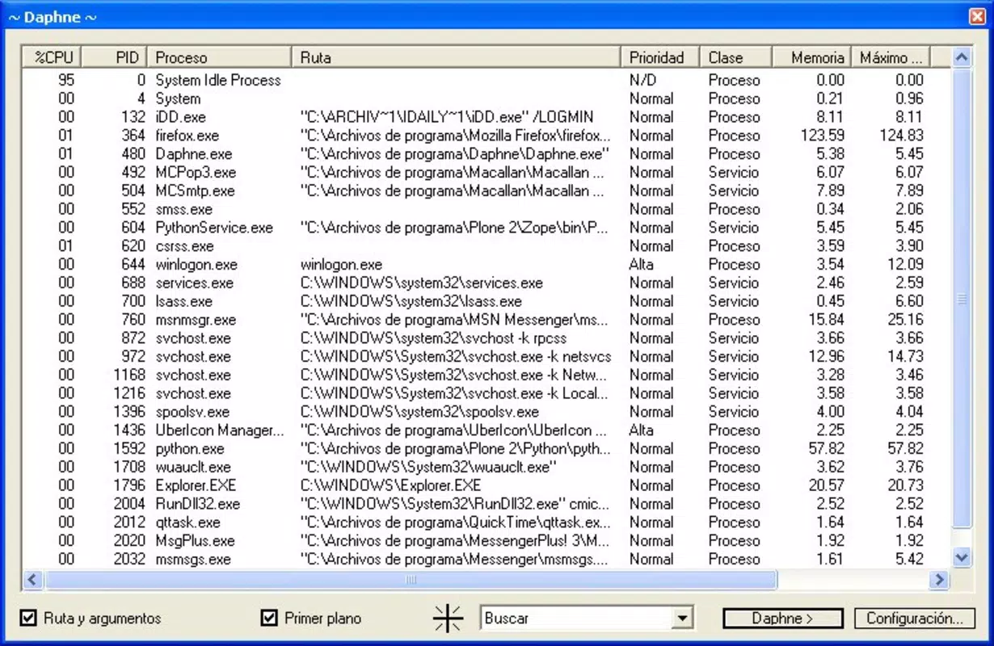Sort by the Máximo column header
The height and width of the screenshot is (646, 994).
[890, 57]
